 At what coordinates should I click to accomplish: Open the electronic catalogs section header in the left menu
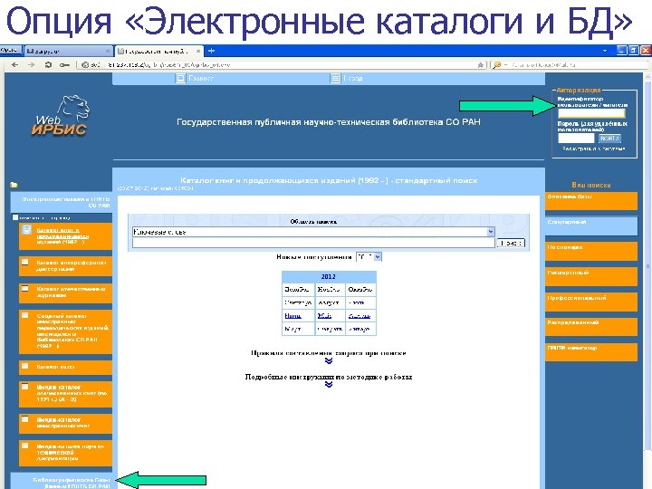62,203
